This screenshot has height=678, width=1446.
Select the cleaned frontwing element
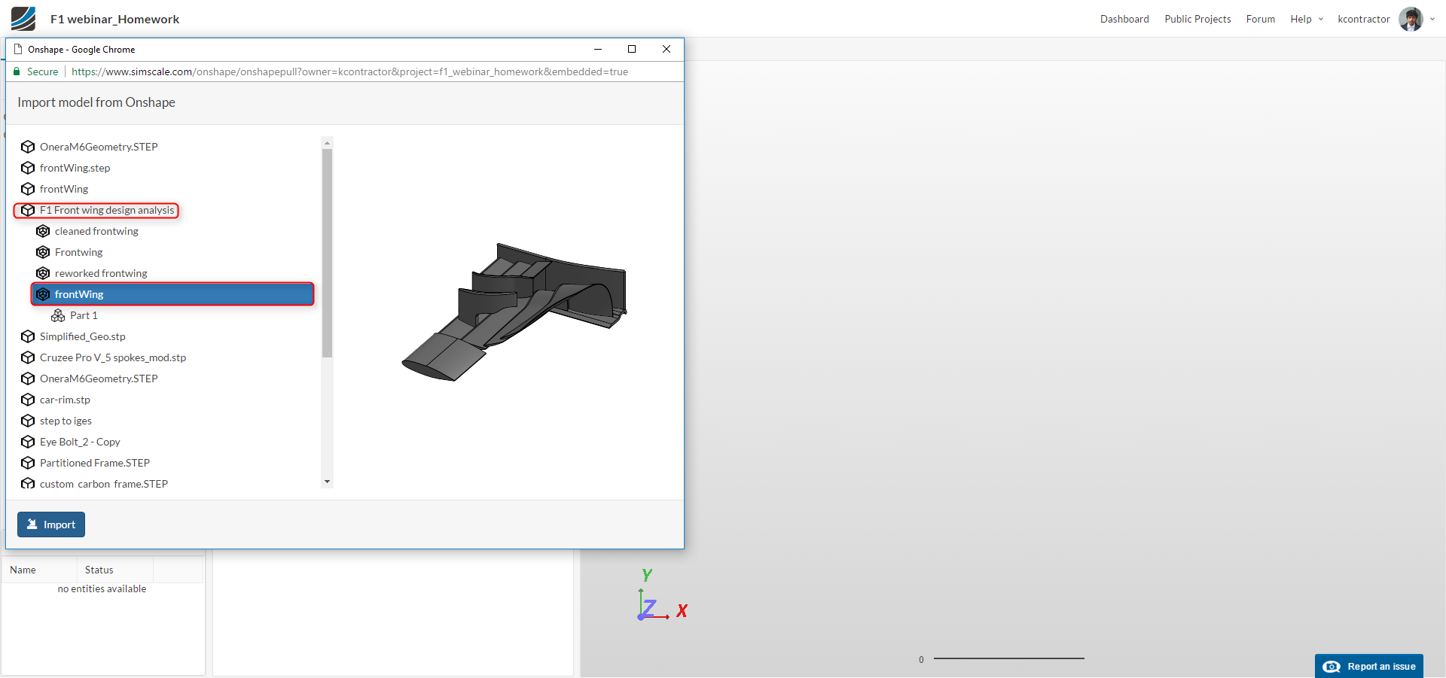point(96,231)
